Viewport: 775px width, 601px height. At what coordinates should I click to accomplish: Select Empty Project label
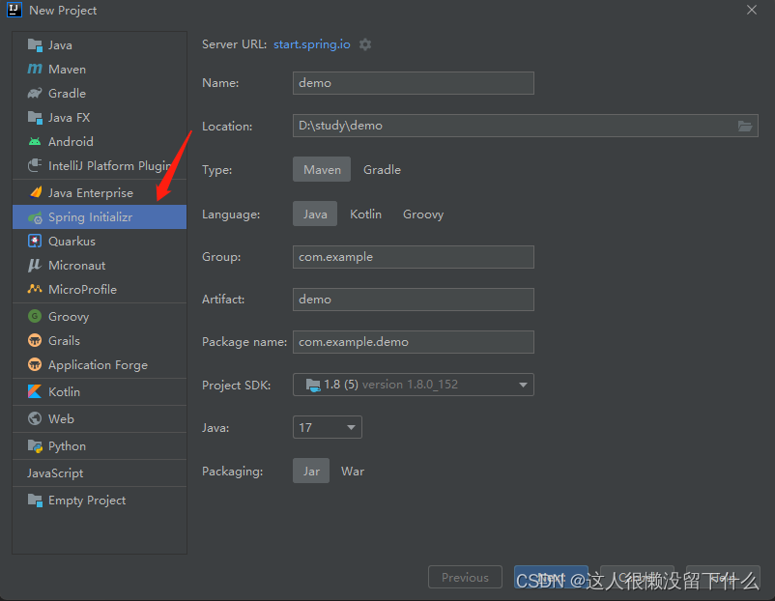click(x=87, y=501)
